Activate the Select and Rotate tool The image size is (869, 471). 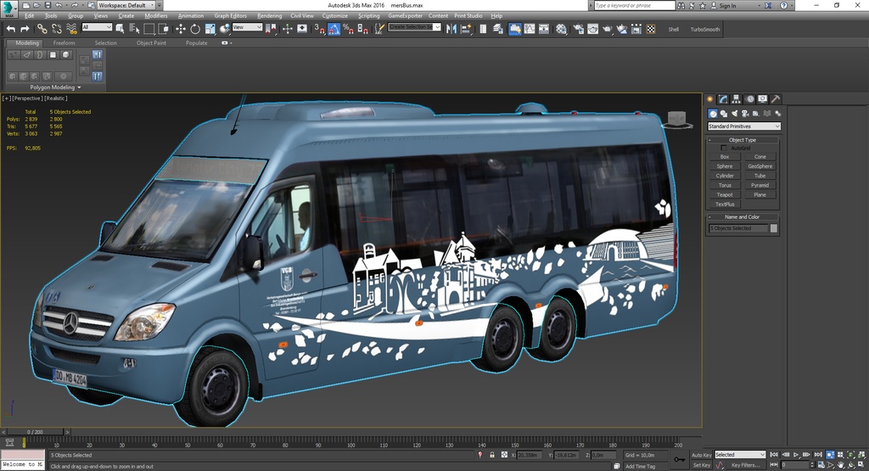pyautogui.click(x=195, y=29)
